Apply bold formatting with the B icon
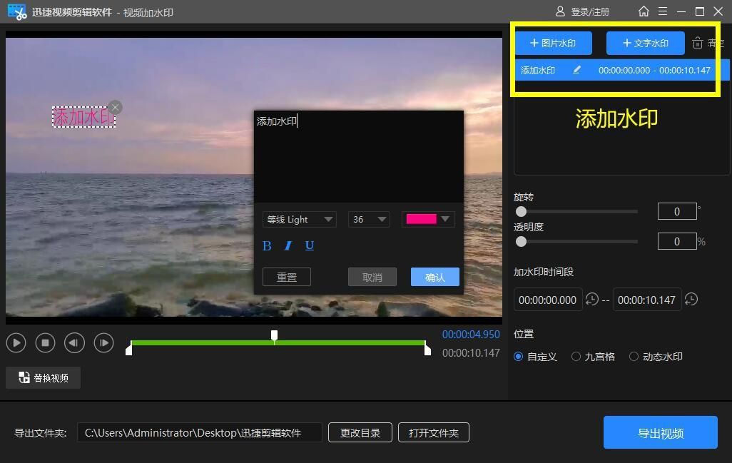Screen dimensions: 732x463 click(267, 245)
